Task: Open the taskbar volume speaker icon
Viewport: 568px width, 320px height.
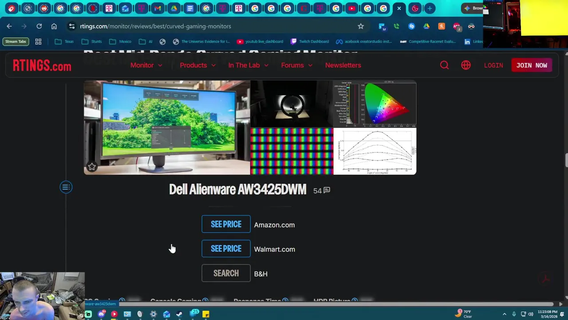Action: (x=531, y=314)
